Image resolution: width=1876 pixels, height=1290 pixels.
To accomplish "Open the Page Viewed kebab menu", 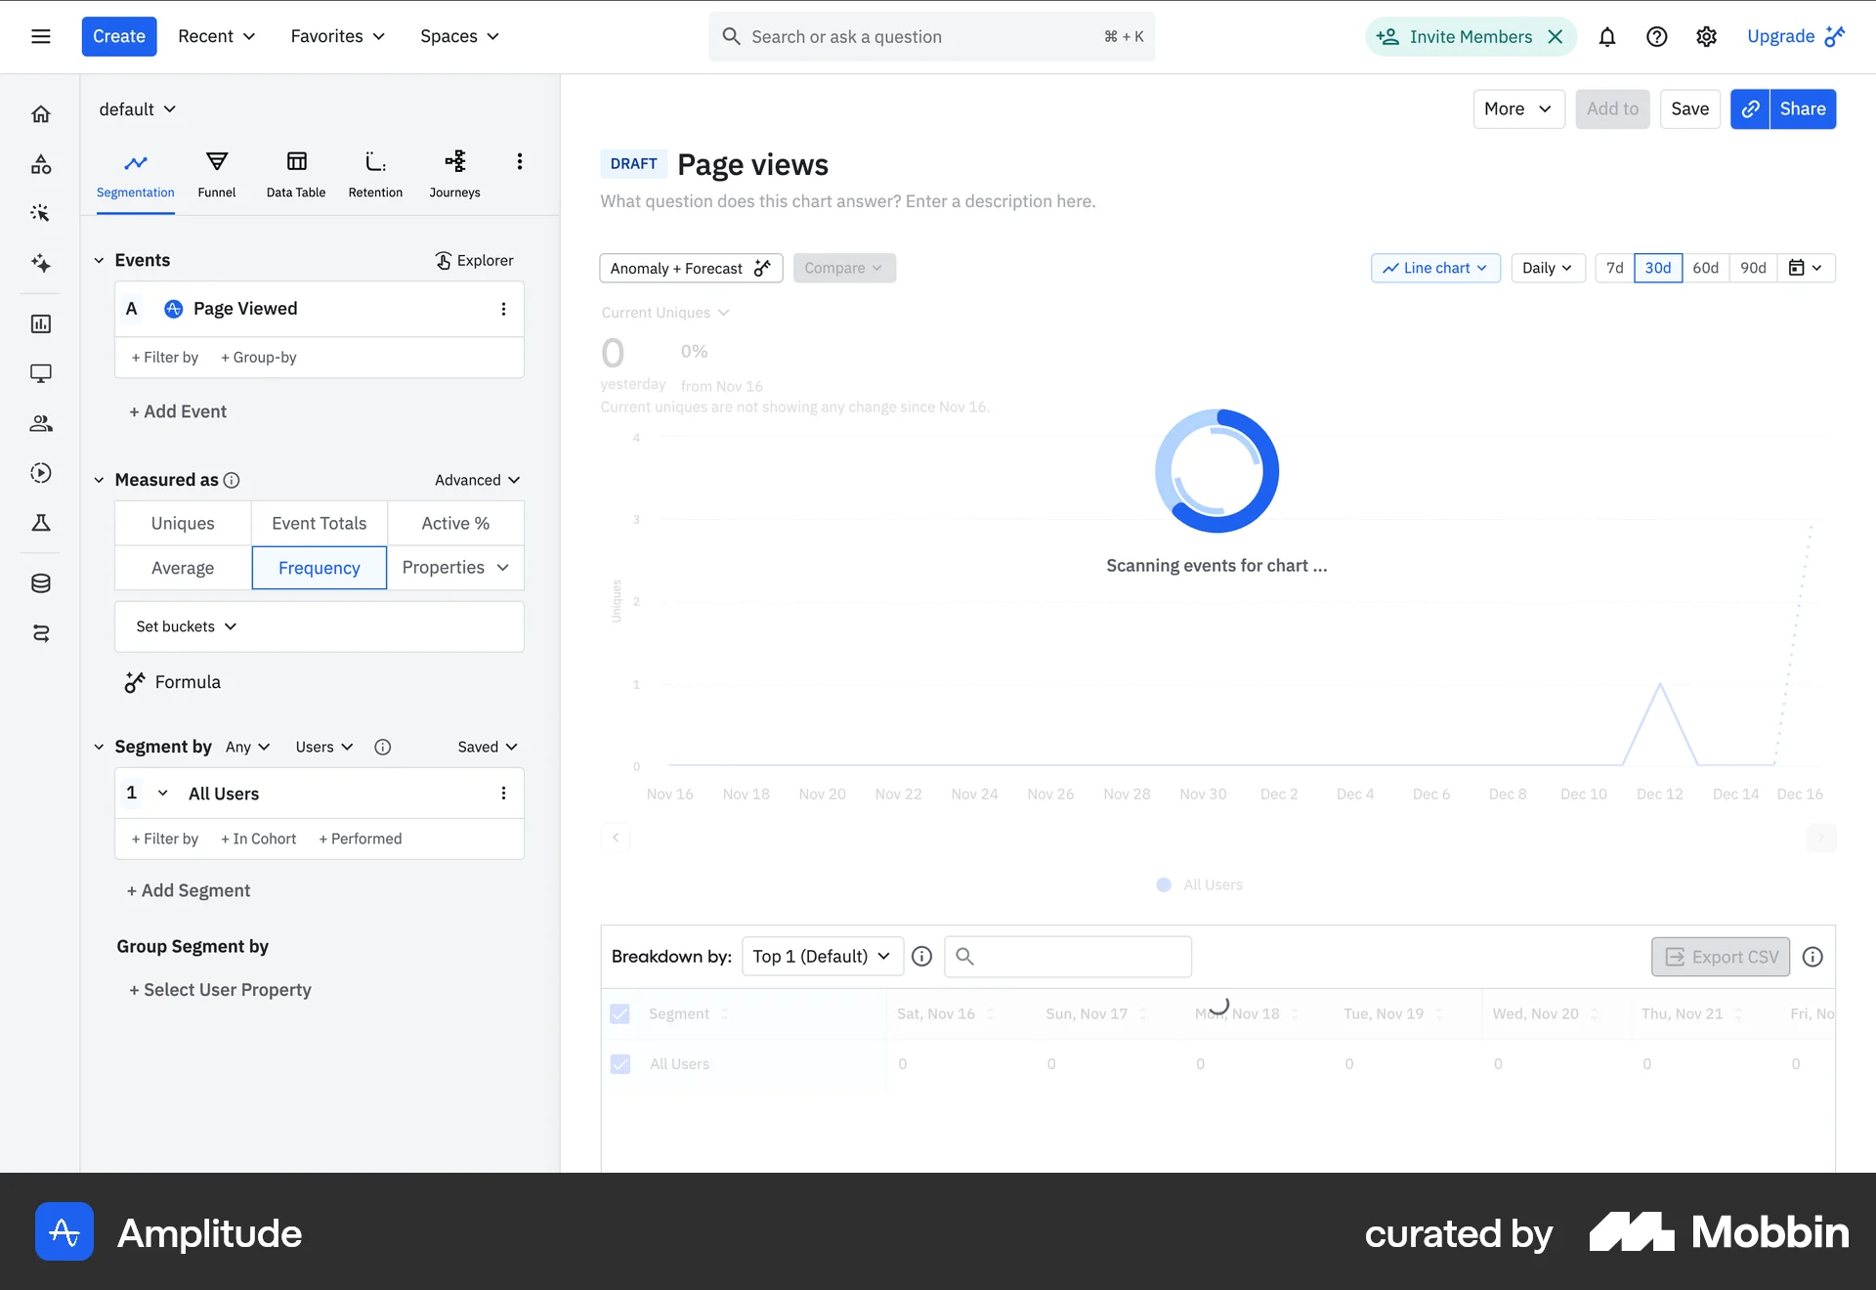I will 503,308.
